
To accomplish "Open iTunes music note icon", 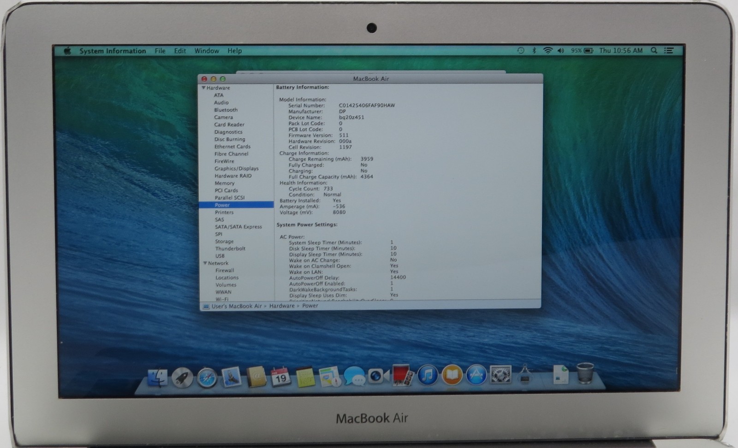I will coord(428,375).
